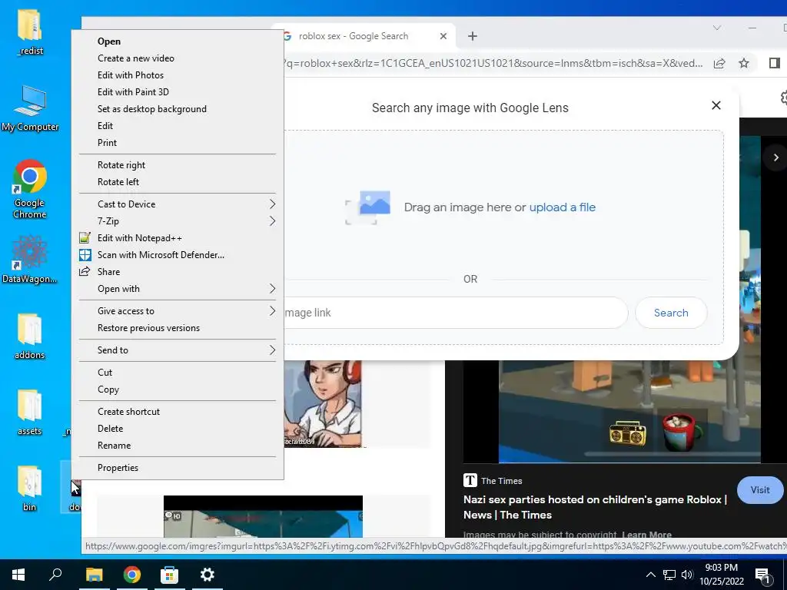Open the assets folder on desktop
Image resolution: width=787 pixels, height=590 pixels.
(x=30, y=413)
